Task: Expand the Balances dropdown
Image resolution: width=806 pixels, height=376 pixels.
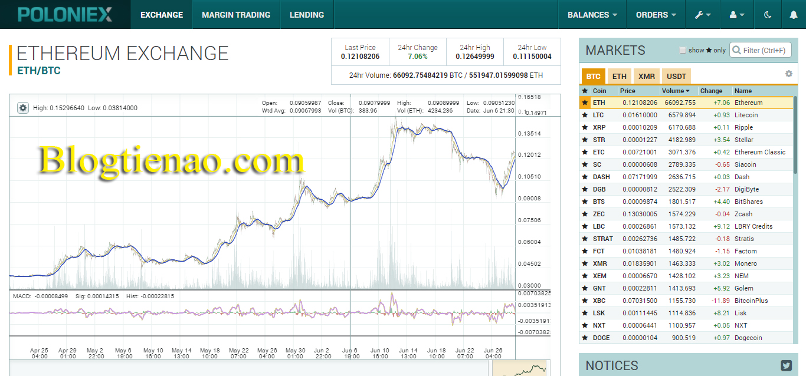Action: [x=592, y=15]
